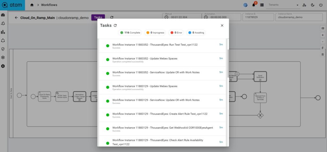Open the notifications bell
Image resolution: width=327 pixels, height=152 pixels.
click(x=254, y=5)
